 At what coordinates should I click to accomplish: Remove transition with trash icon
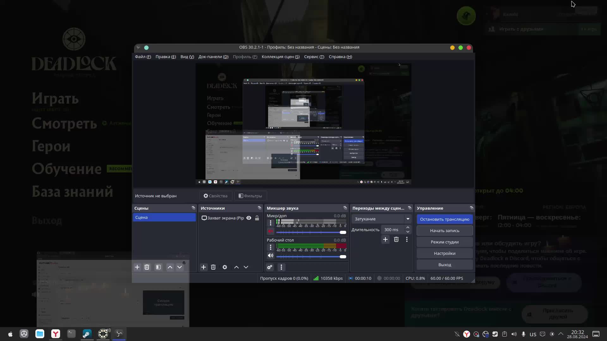396,239
